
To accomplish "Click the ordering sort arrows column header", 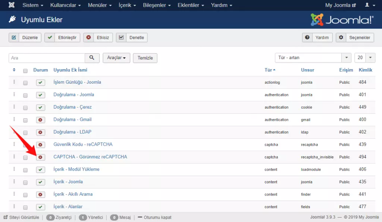I will (x=14, y=70).
